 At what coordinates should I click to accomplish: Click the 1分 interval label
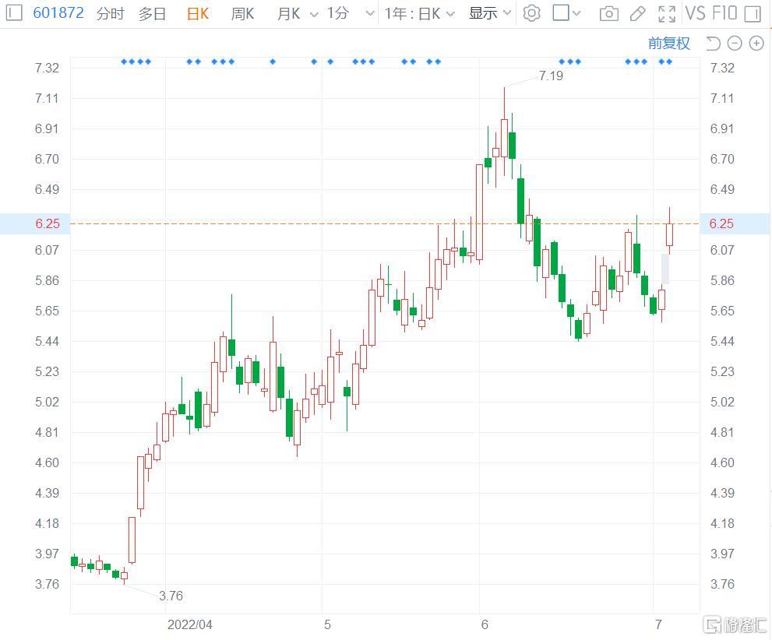point(338,12)
